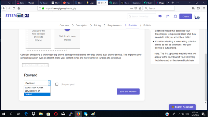Image resolution: width=208 pixels, height=117 pixels.
Task: Check the Like your post checkbox
Action: pos(57,84)
